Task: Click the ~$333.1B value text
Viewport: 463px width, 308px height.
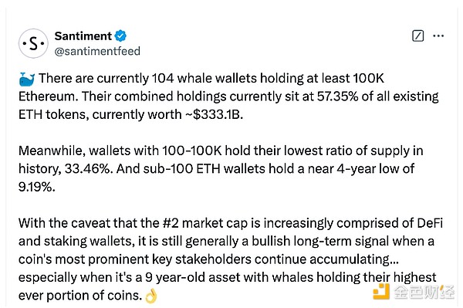Action: (214, 114)
